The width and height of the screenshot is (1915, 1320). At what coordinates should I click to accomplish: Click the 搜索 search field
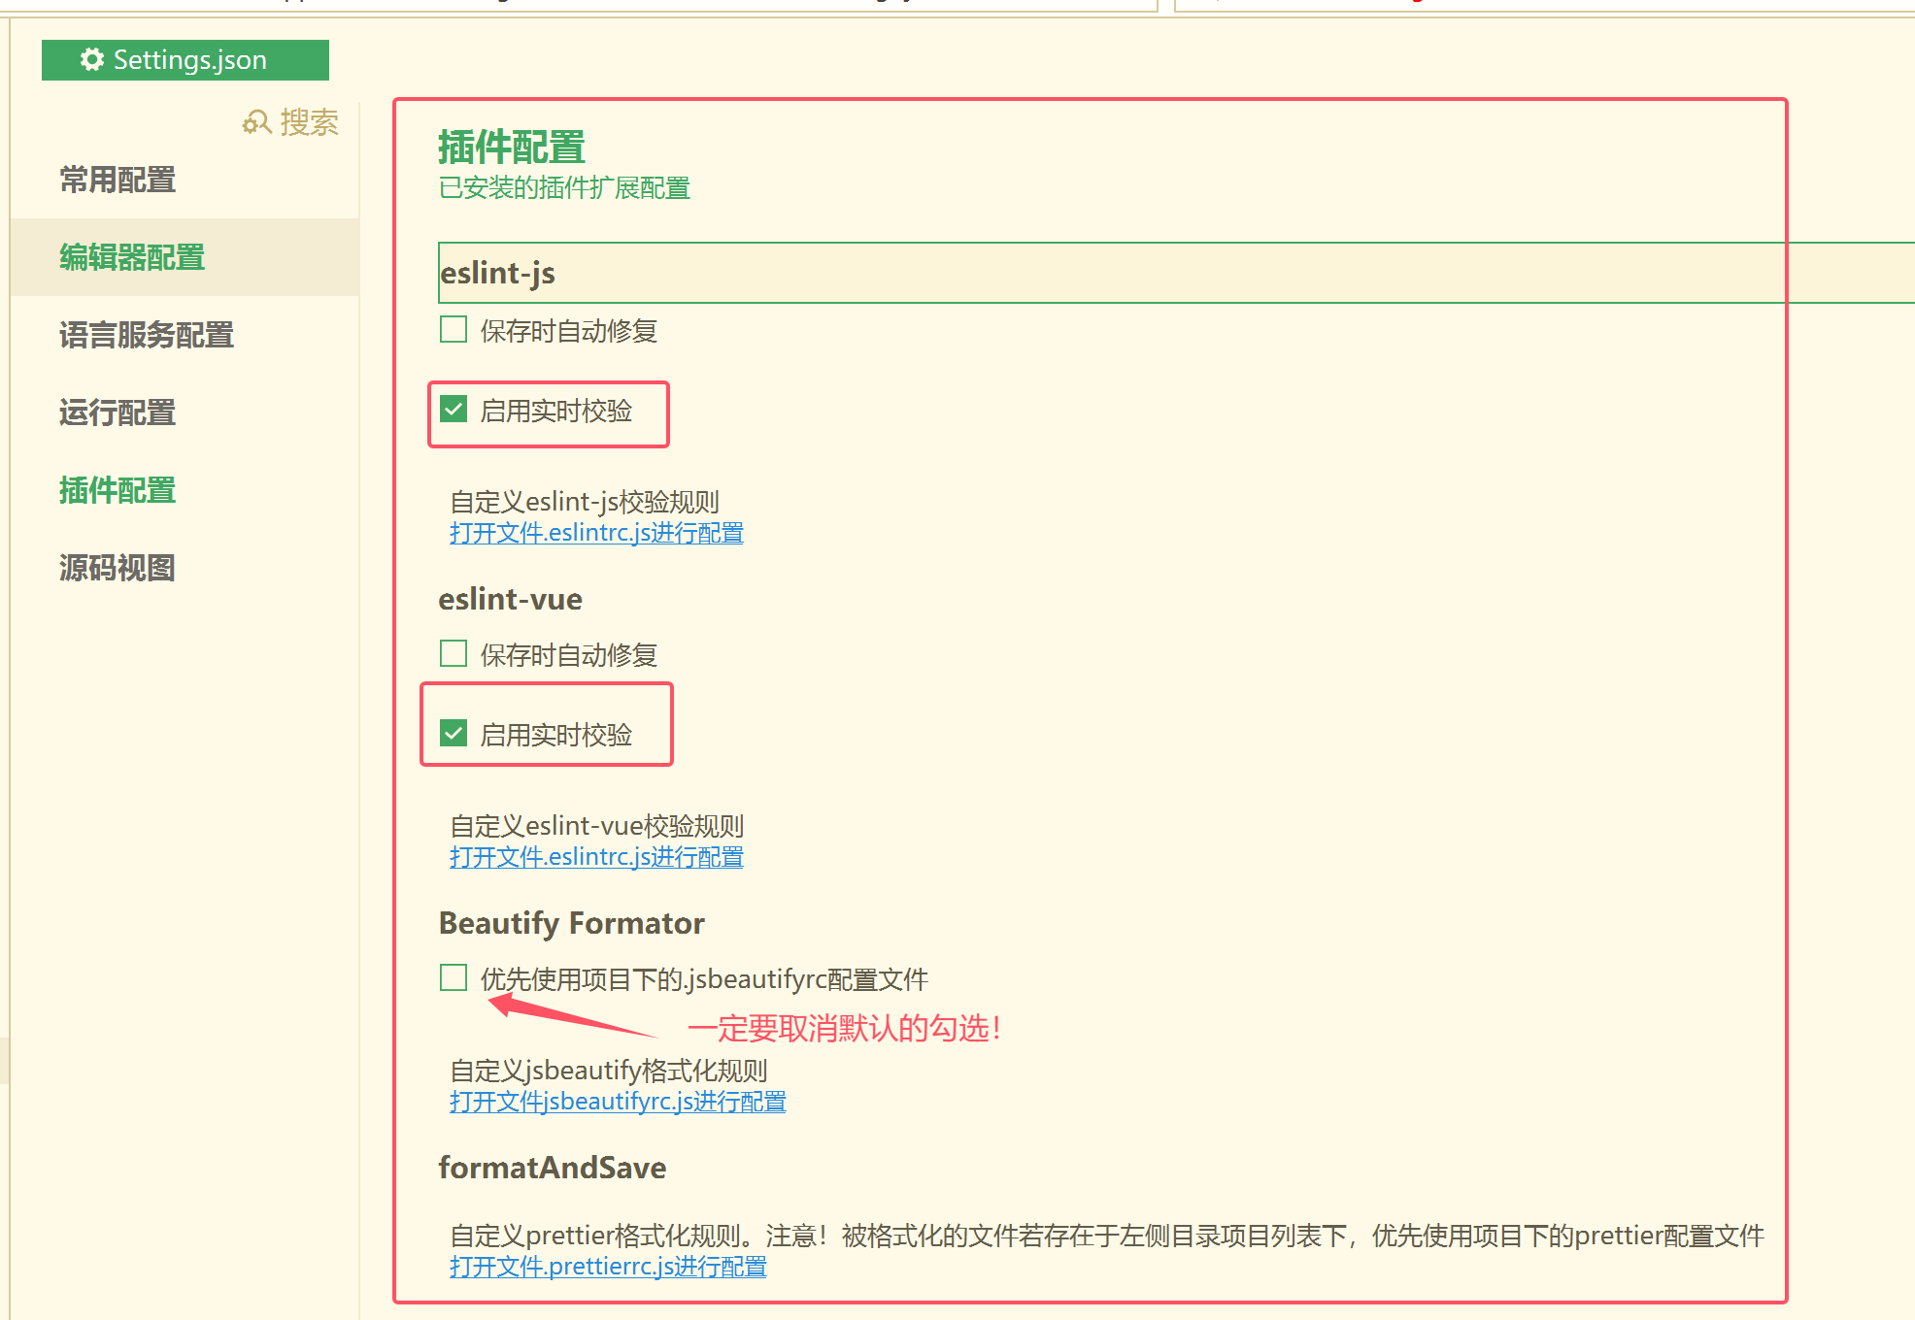pyautogui.click(x=309, y=122)
